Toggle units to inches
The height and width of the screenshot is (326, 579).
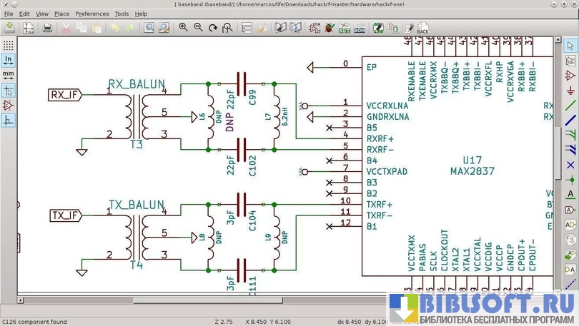[9, 60]
